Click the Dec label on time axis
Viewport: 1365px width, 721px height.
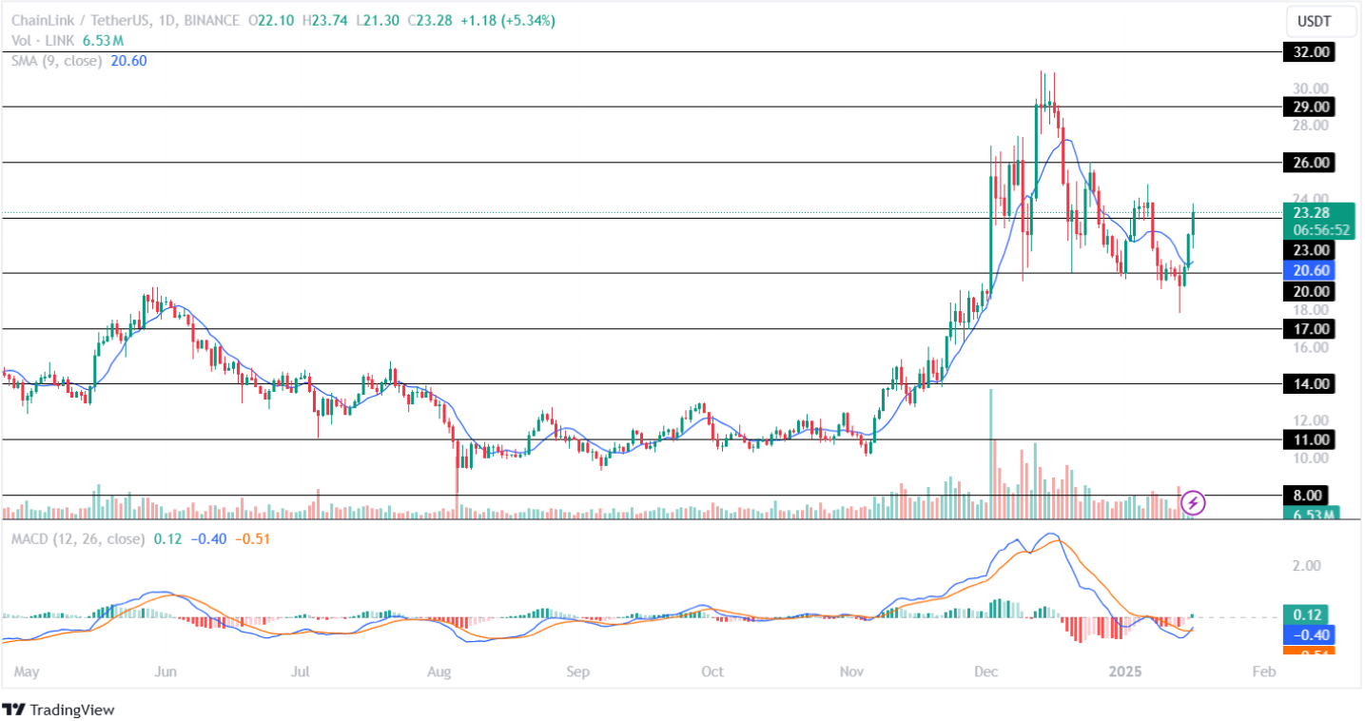click(986, 672)
